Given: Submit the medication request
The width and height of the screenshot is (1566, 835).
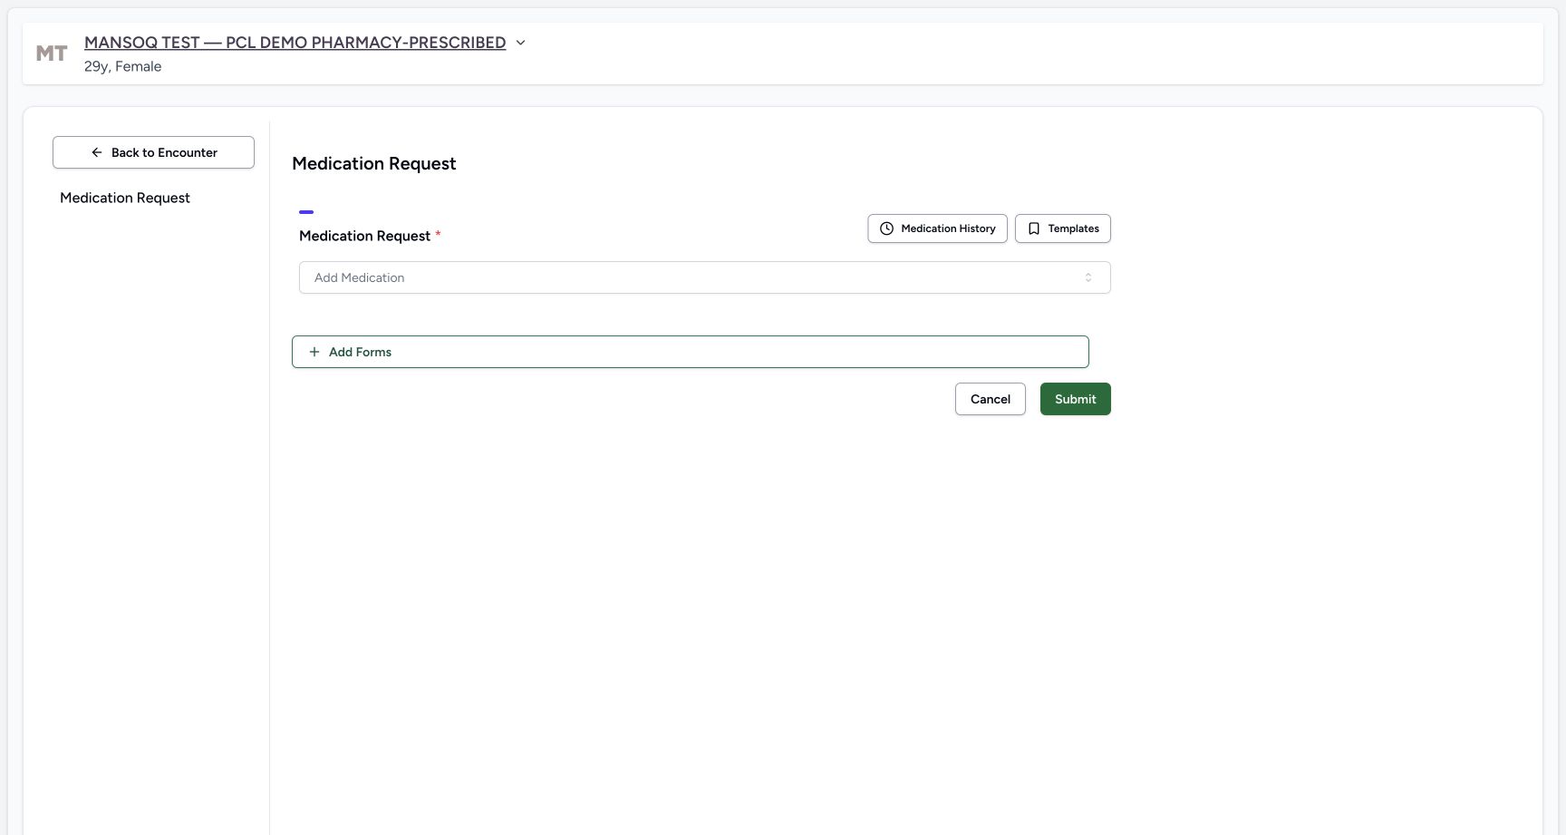Looking at the screenshot, I should [x=1075, y=399].
